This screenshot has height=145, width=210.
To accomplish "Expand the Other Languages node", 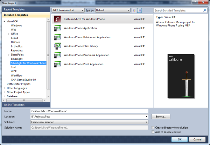I will [x=5, y=88].
